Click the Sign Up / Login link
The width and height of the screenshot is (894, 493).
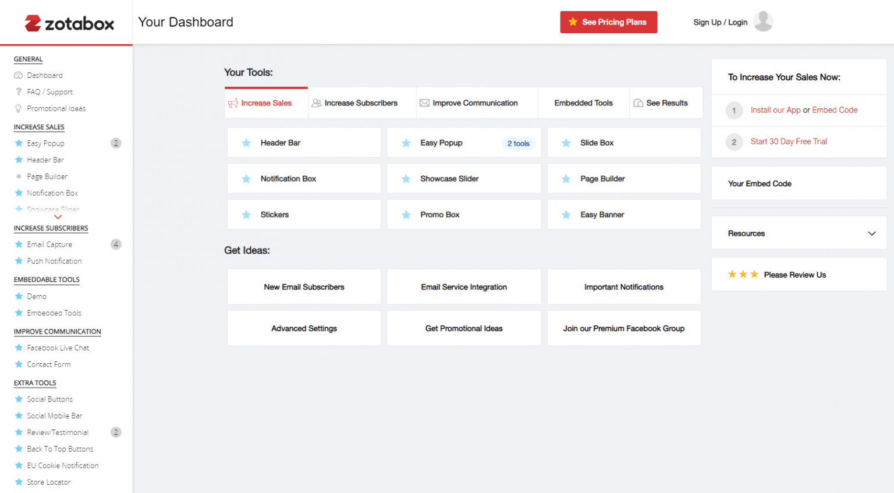720,22
